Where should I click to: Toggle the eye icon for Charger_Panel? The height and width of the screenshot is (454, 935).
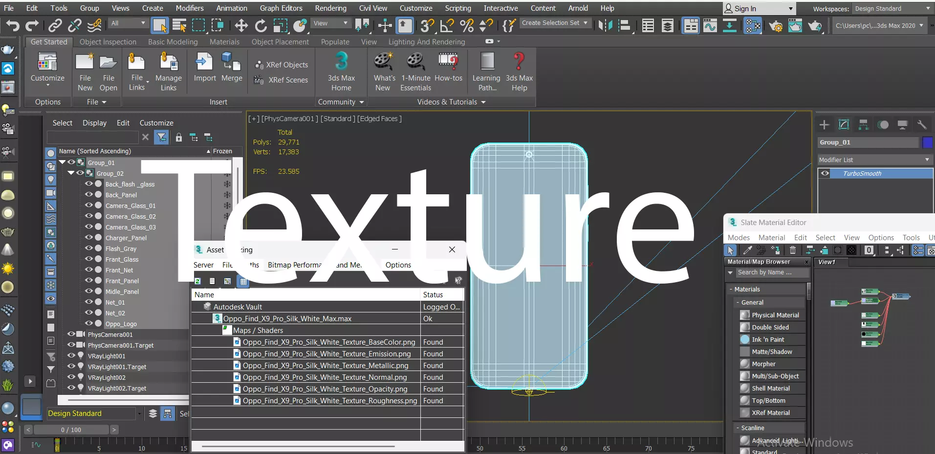(x=89, y=238)
